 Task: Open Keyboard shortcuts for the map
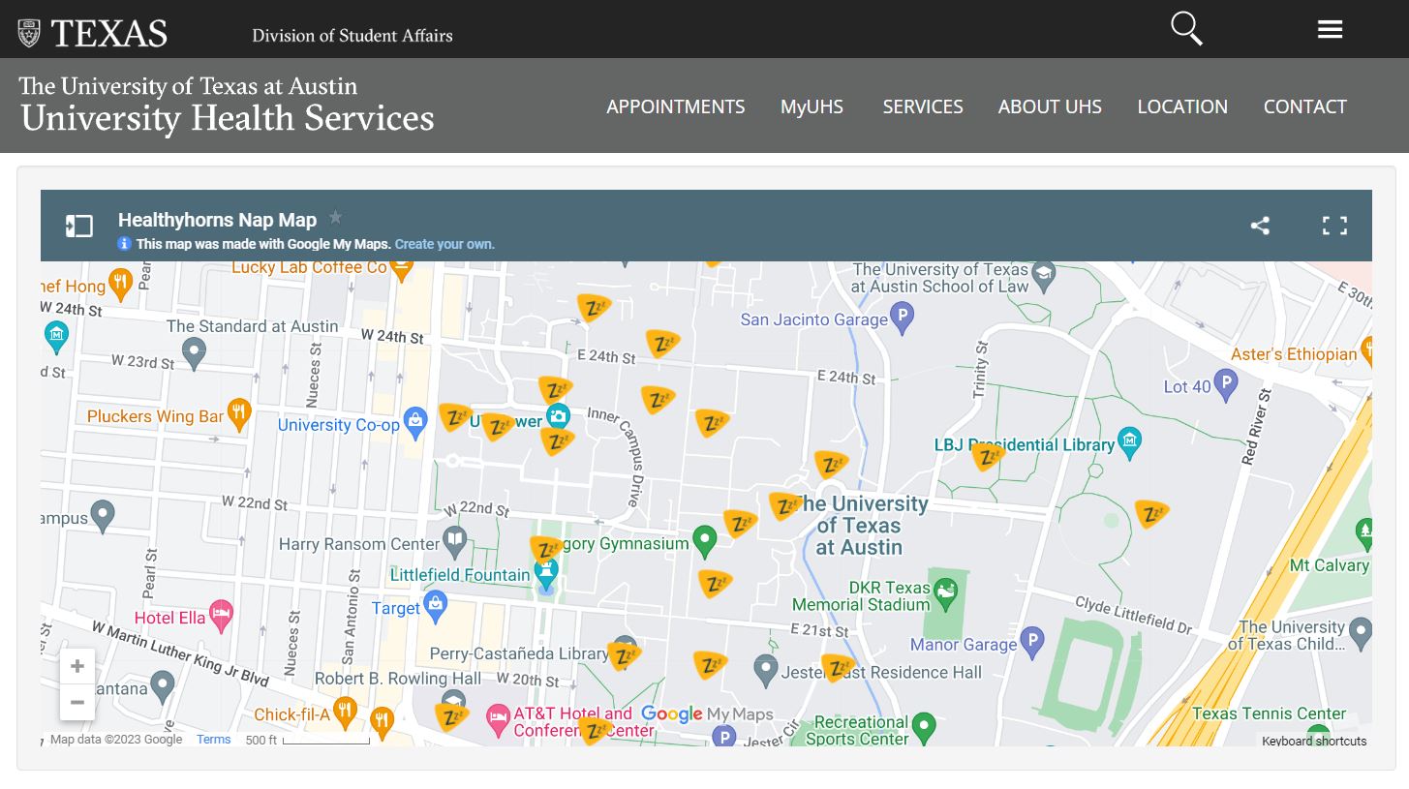(x=1314, y=741)
